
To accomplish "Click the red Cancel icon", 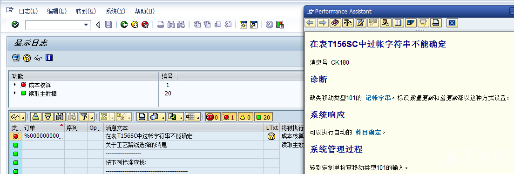I will tap(145, 25).
